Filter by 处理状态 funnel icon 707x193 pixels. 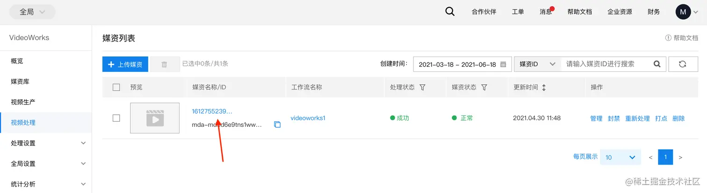click(x=422, y=87)
